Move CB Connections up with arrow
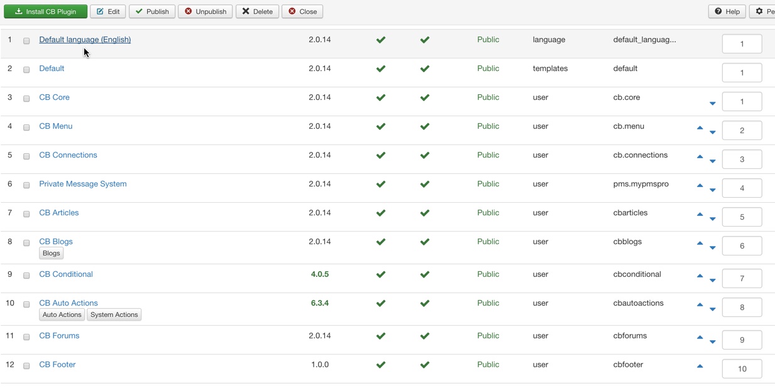This screenshot has width=775, height=388. (x=700, y=157)
